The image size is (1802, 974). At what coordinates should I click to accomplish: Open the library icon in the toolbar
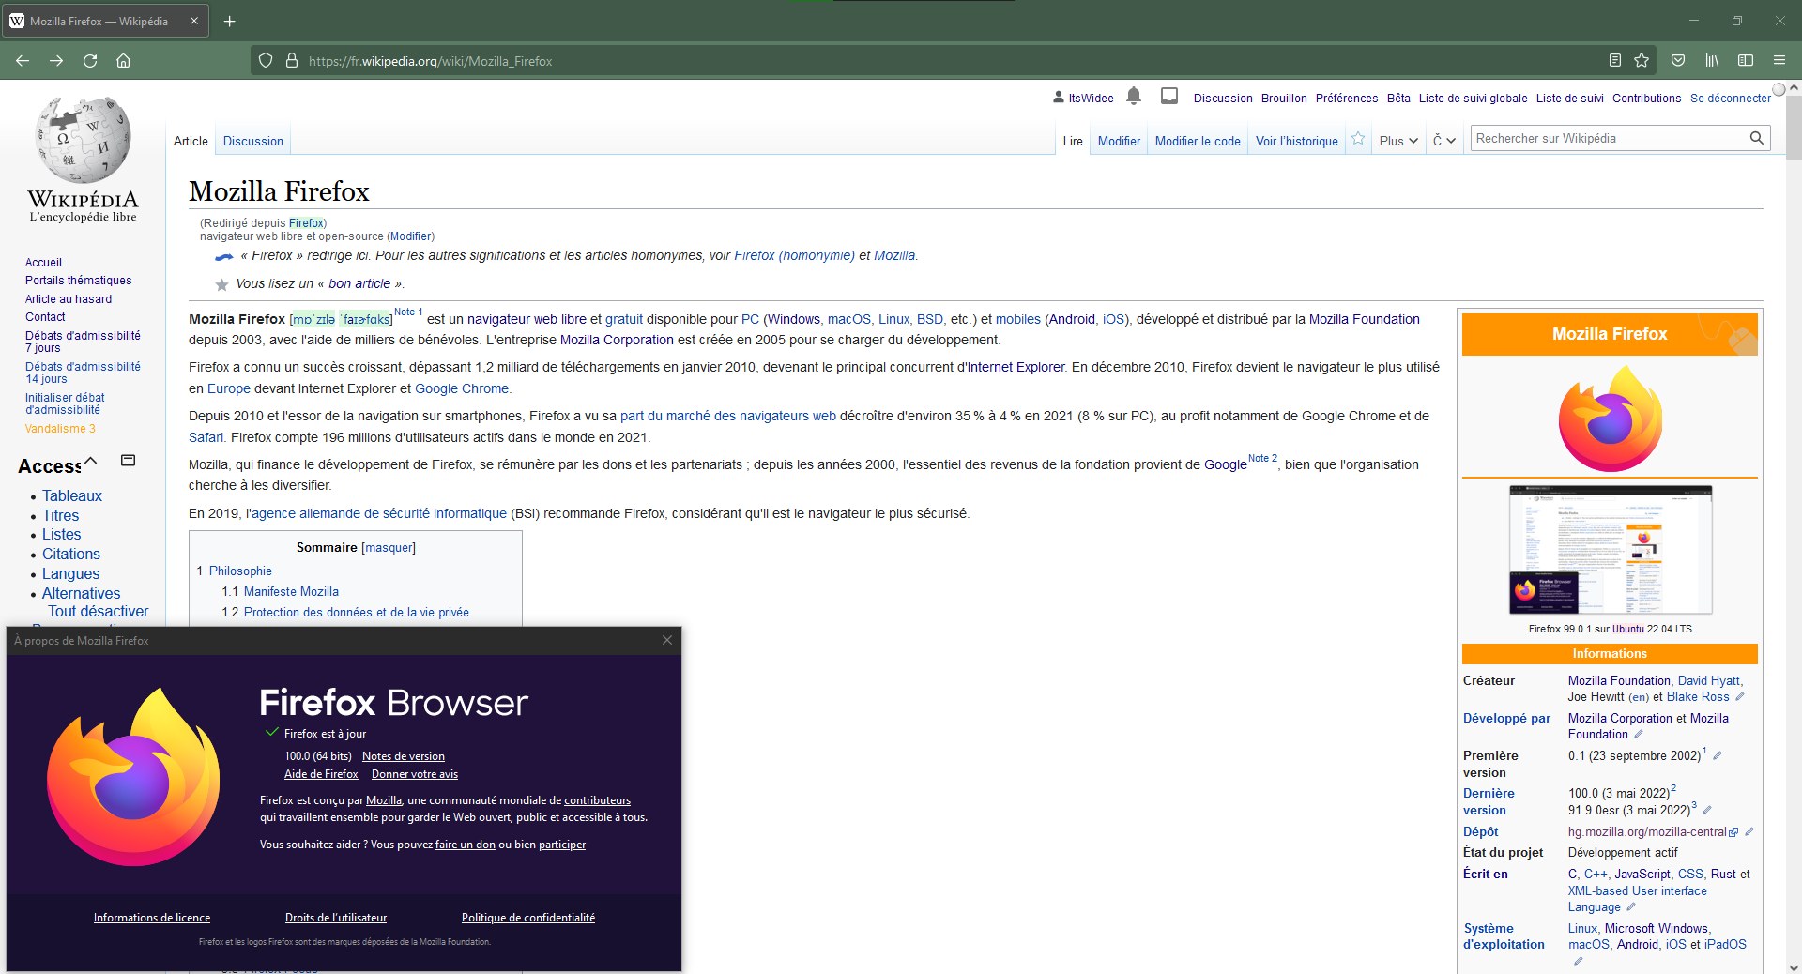pos(1712,60)
